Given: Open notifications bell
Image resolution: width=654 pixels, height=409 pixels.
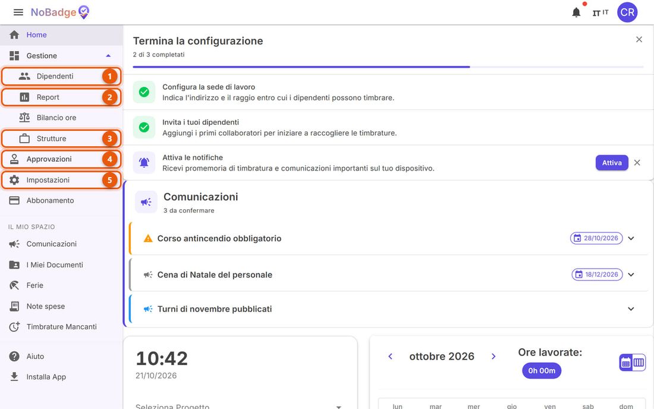Looking at the screenshot, I should (576, 12).
